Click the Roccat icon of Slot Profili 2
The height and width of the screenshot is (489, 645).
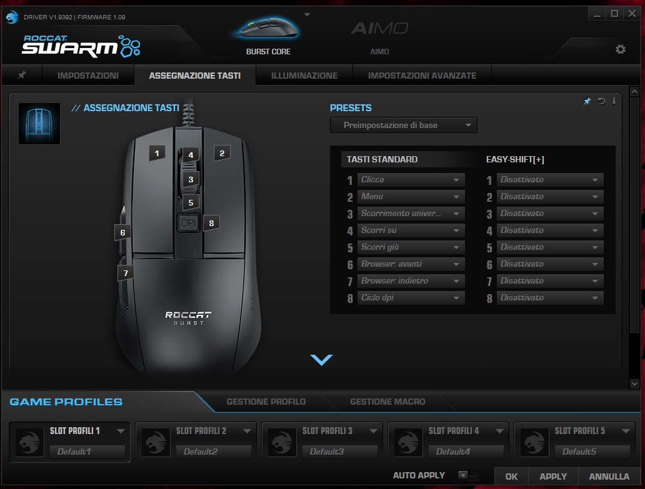coord(156,442)
